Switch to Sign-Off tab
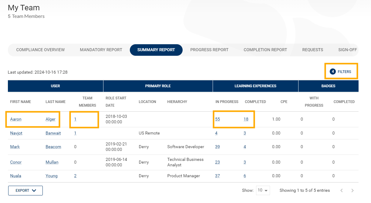Screen dimensions: 371x203 point(347,50)
